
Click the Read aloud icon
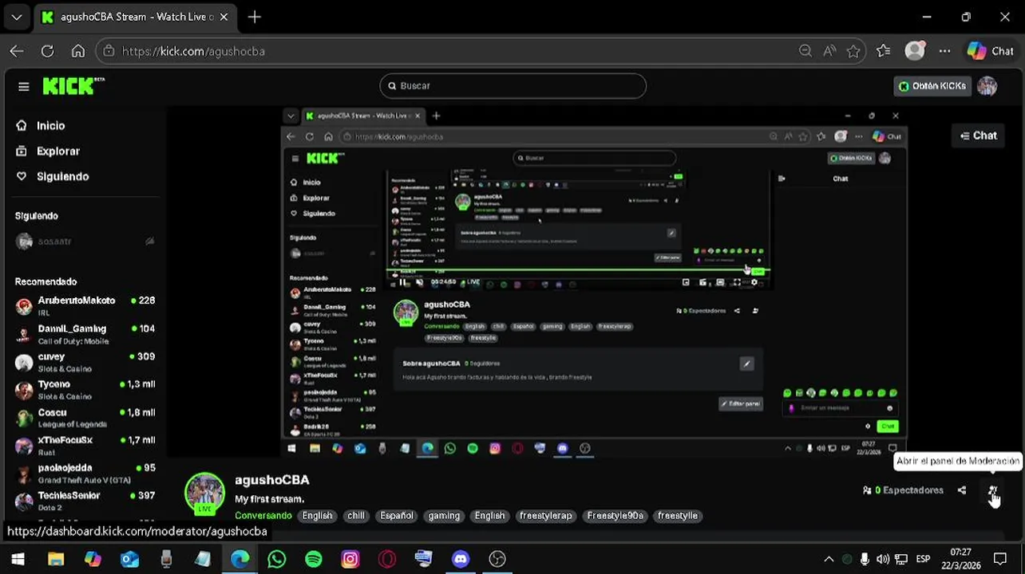click(x=829, y=51)
